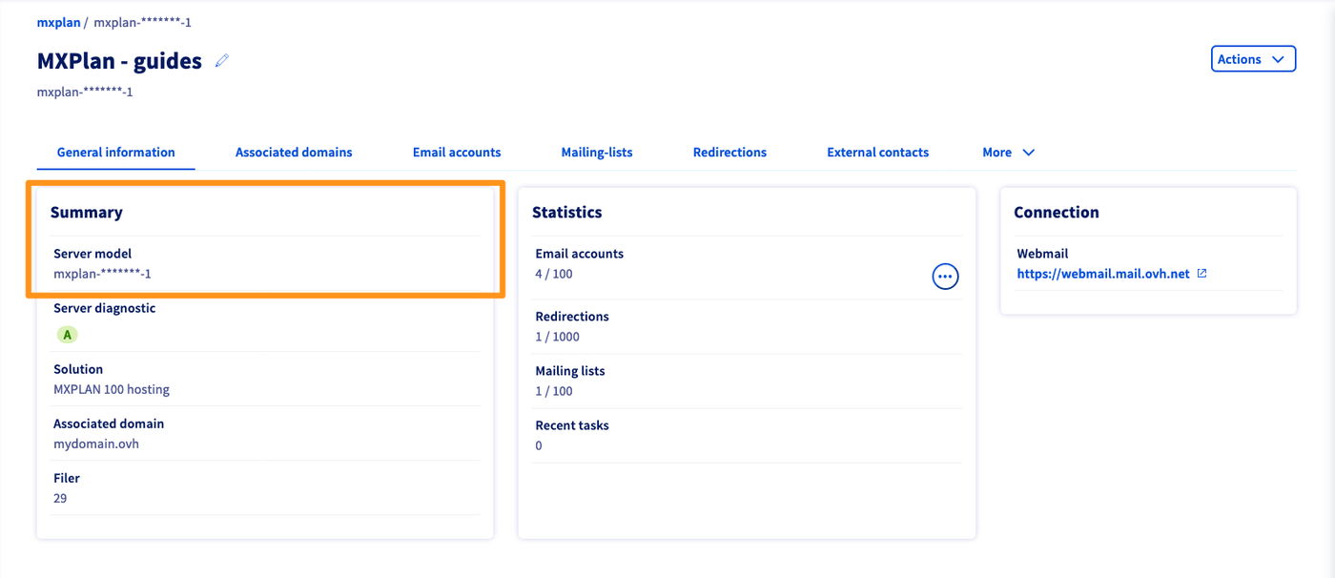The width and height of the screenshot is (1335, 578).
Task: Click the pencil edit icon beside MXPlan - guides
Action: tap(222, 61)
